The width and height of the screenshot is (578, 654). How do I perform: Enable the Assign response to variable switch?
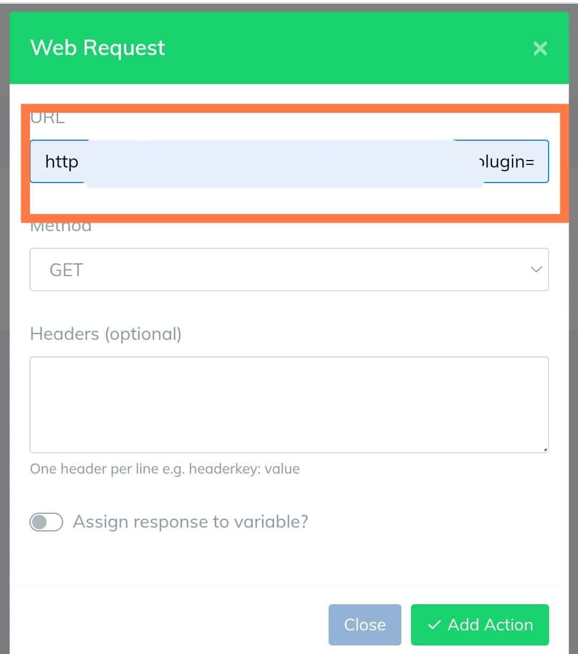click(47, 522)
